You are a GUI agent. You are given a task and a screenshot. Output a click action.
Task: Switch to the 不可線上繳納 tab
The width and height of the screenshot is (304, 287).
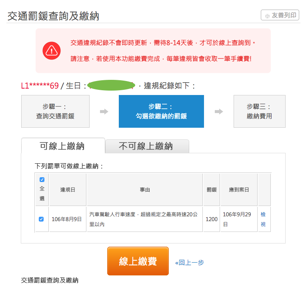[x=146, y=146]
